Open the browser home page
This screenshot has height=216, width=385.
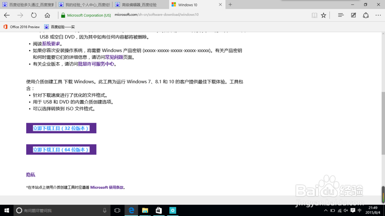click(47, 15)
